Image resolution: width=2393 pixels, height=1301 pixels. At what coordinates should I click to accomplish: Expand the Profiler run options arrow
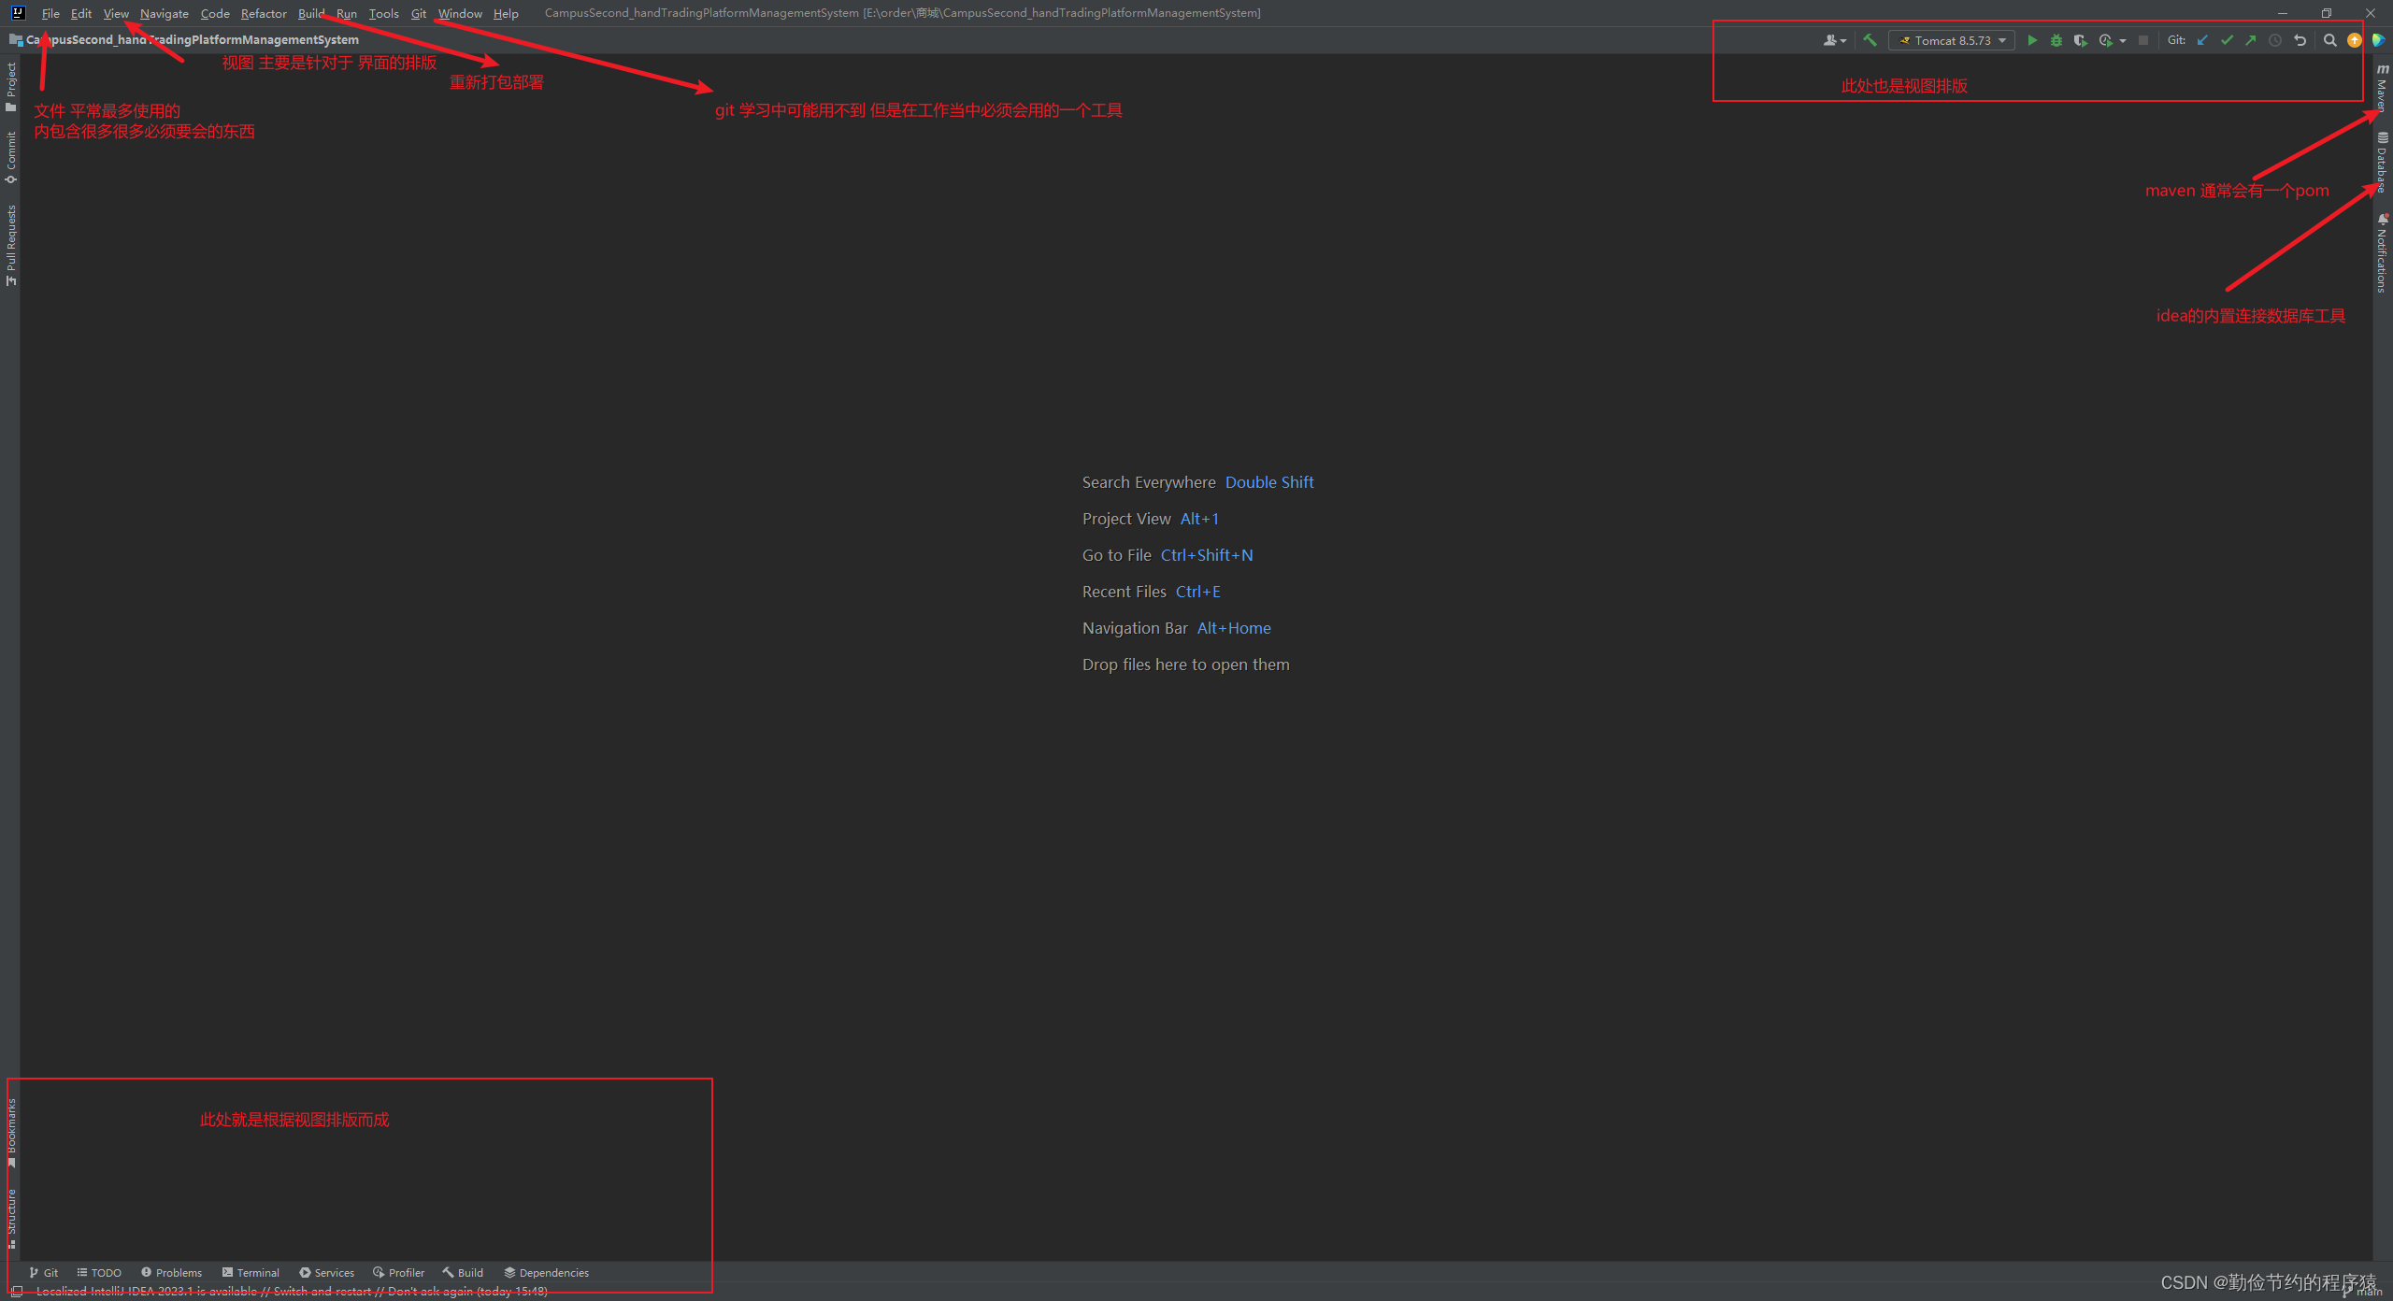[x=2123, y=41]
